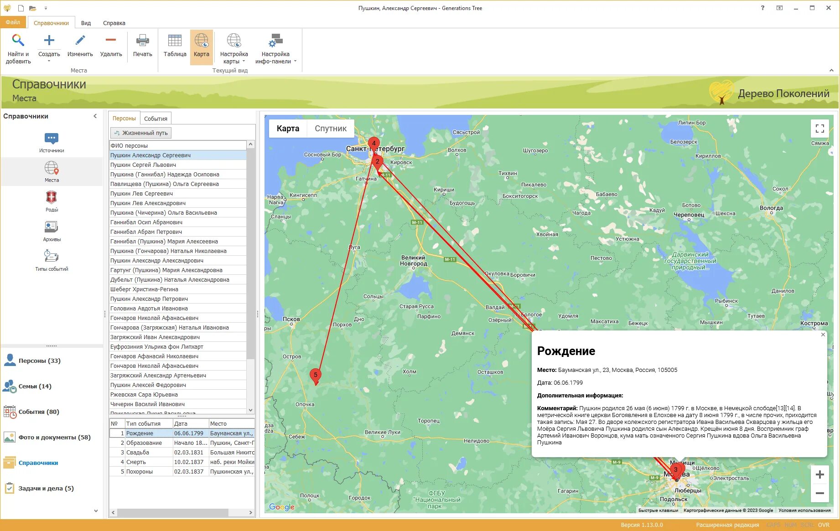This screenshot has height=531, width=840.
Task: Zoom out on the map
Action: (819, 493)
